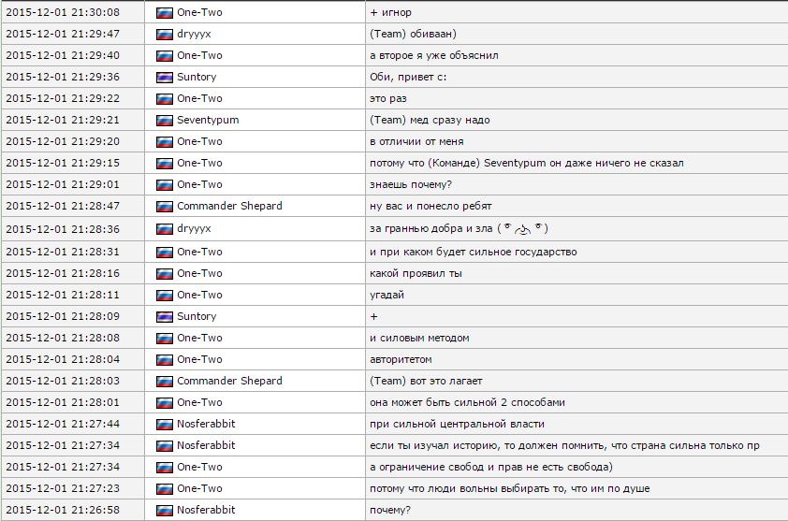Click Commander Shepard's flag in the 21:28:03 row
Viewport: 788px width, 521px height.
click(165, 381)
